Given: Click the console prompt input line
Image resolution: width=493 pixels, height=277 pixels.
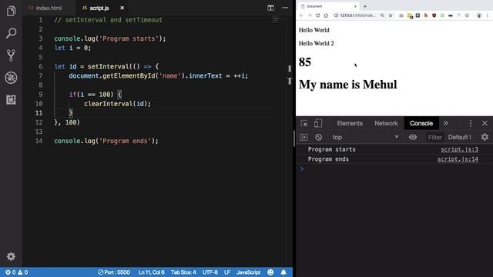Looking at the screenshot, I should pos(394,169).
